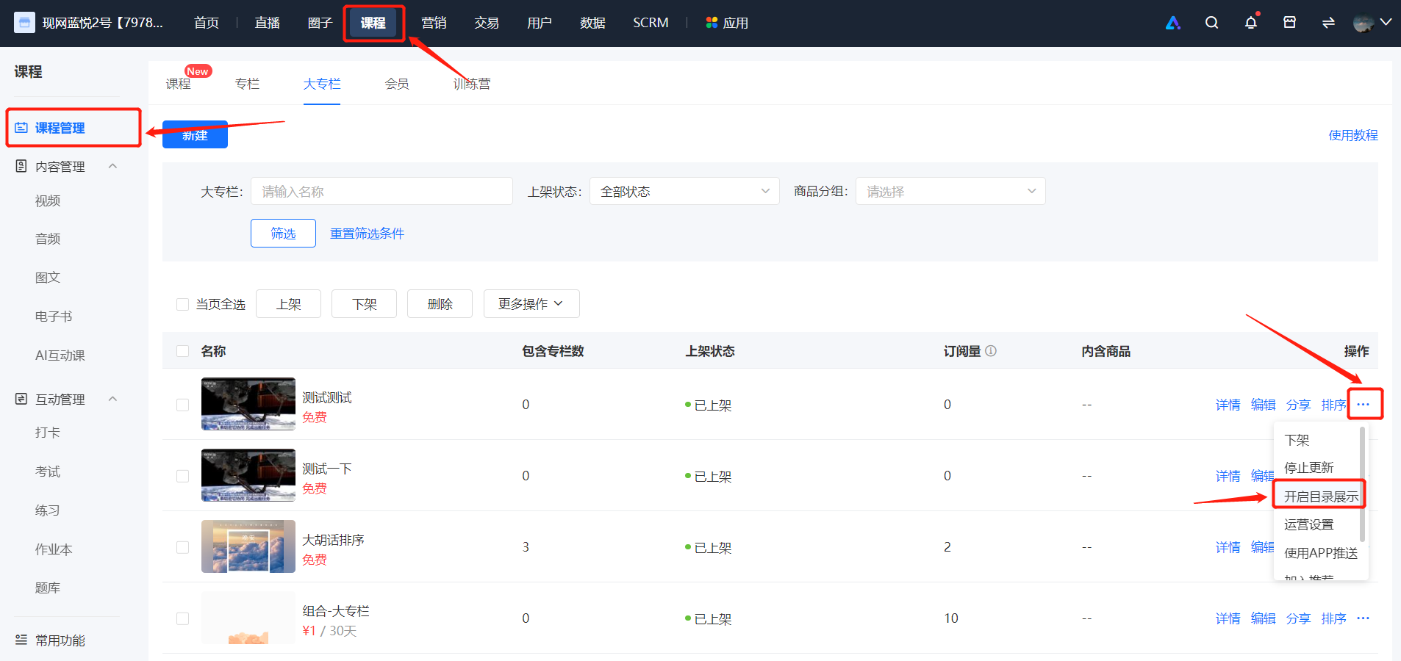Select 停止更新 in the popup menu

click(1309, 468)
